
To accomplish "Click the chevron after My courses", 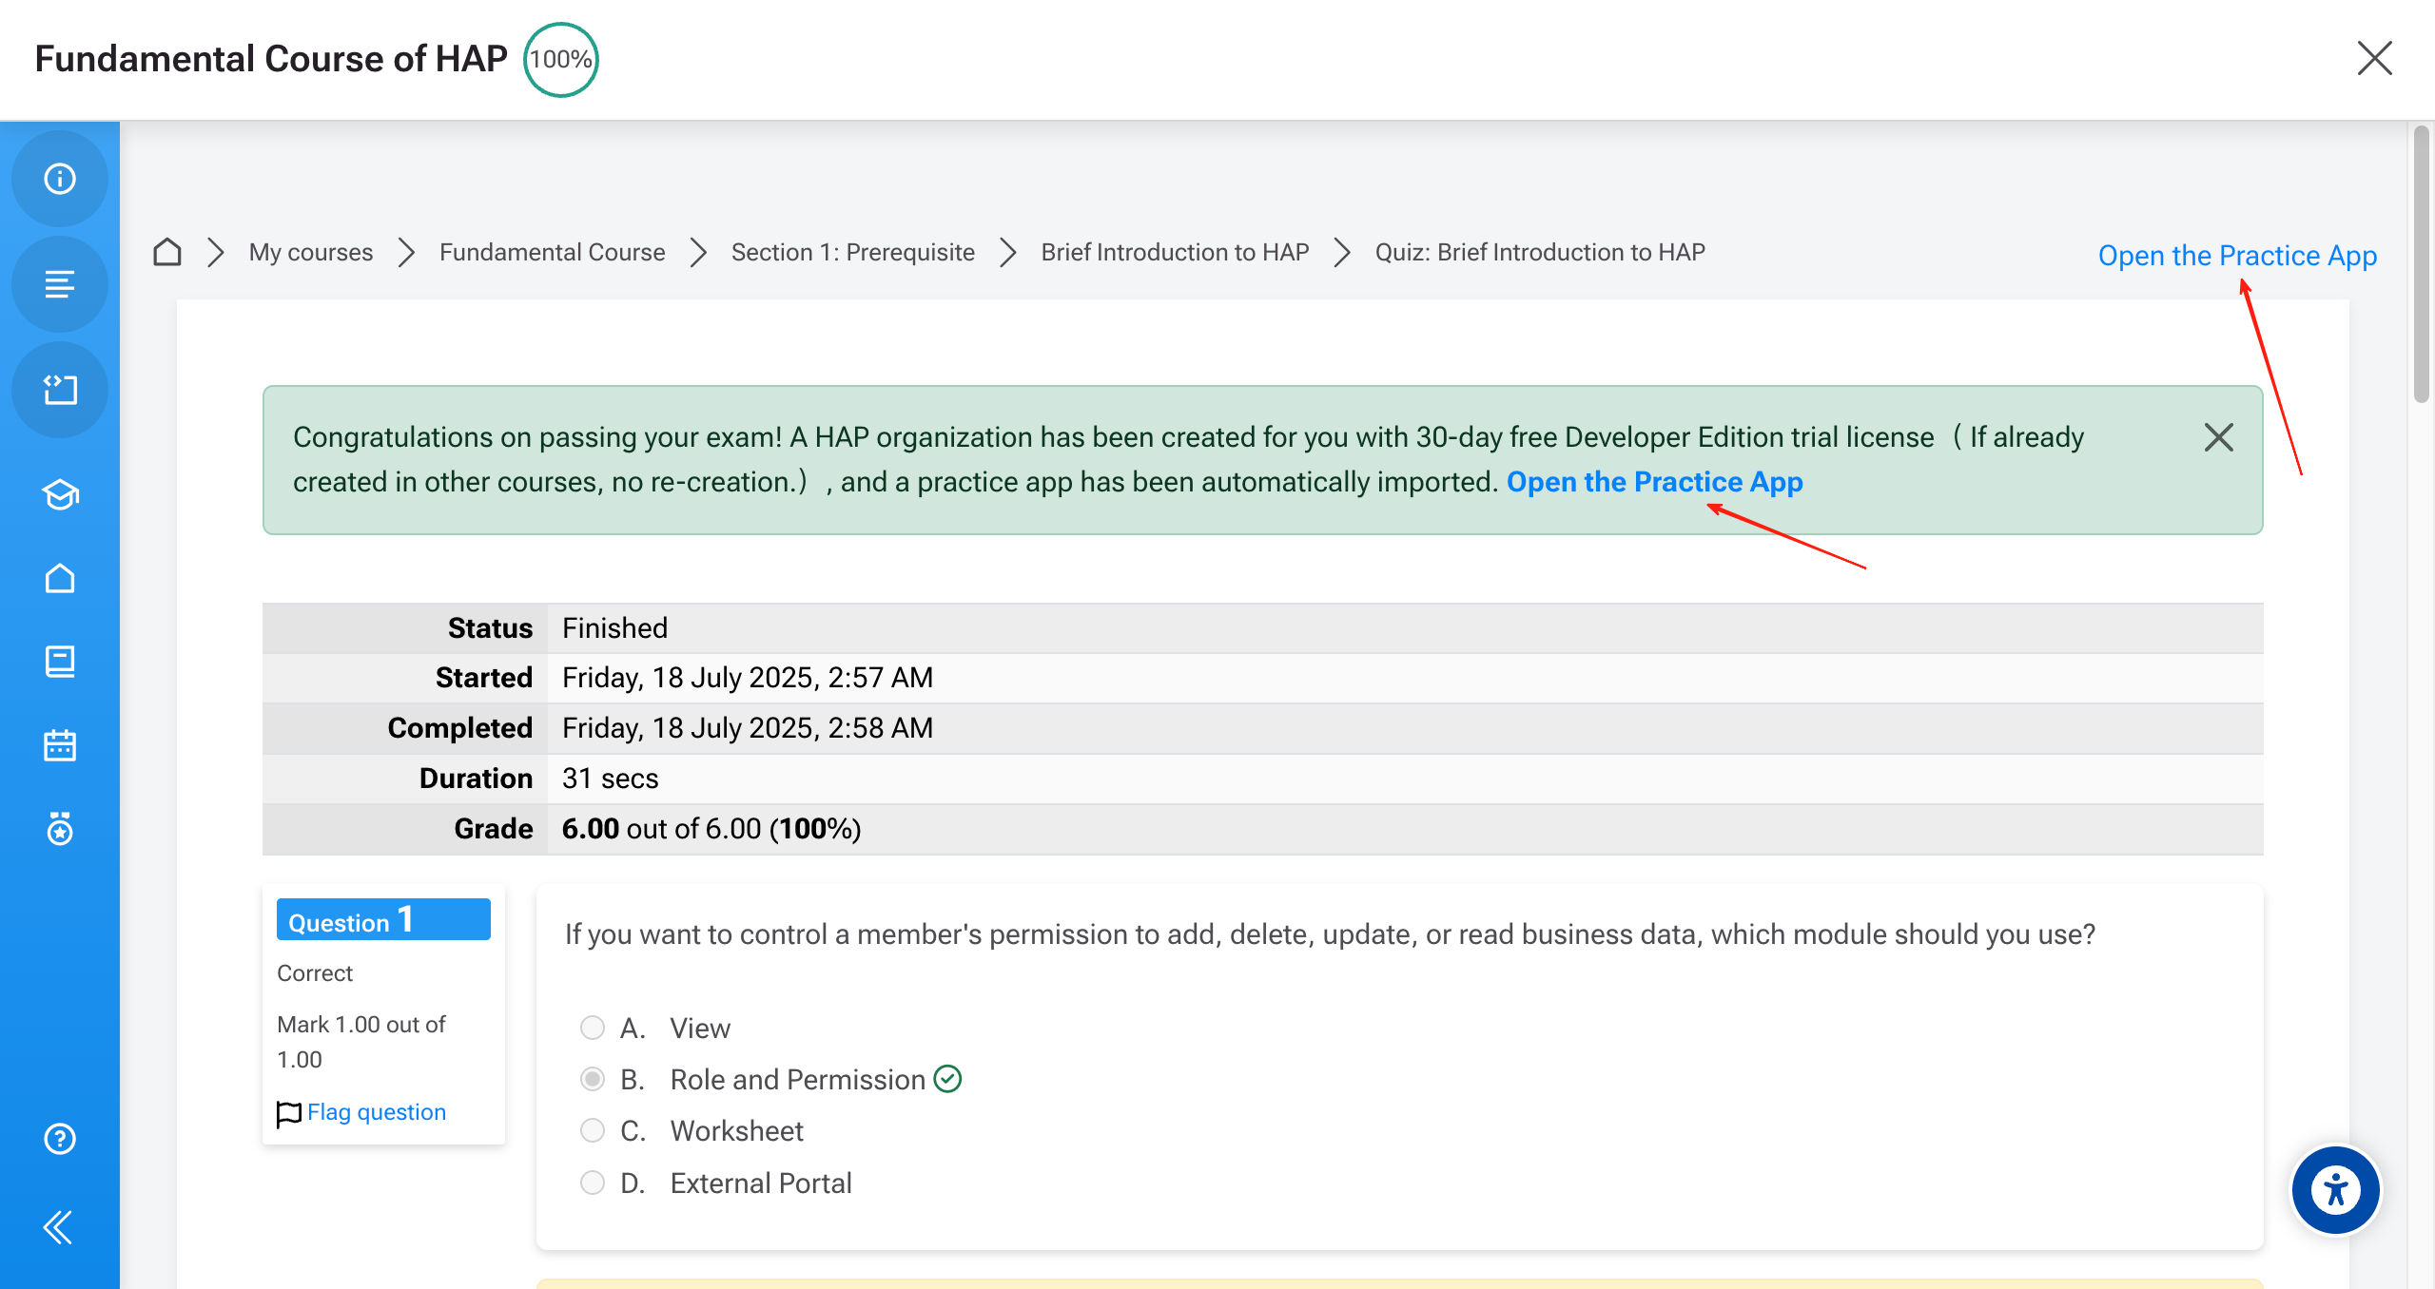I will 407,252.
